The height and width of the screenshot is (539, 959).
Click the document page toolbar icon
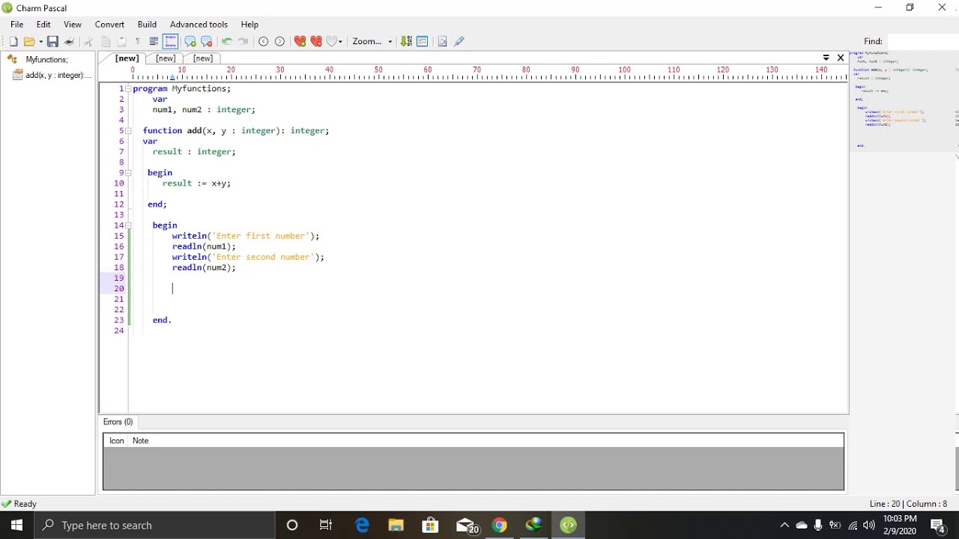pos(443,42)
